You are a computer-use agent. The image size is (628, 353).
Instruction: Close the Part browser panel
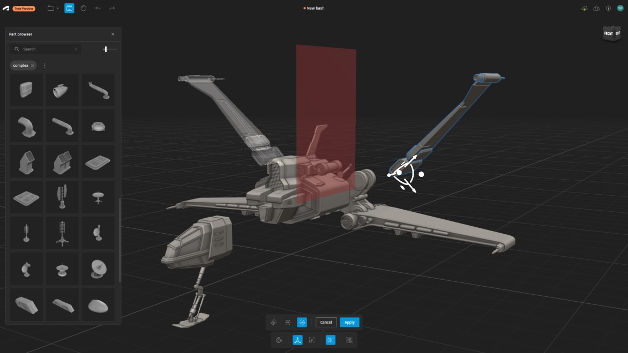click(113, 34)
